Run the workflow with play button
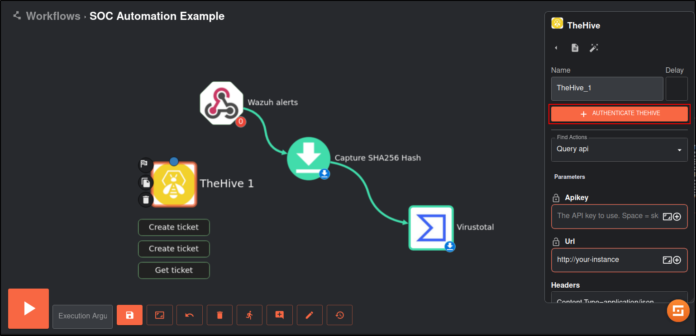Image resolution: width=696 pixels, height=336 pixels. 29,308
